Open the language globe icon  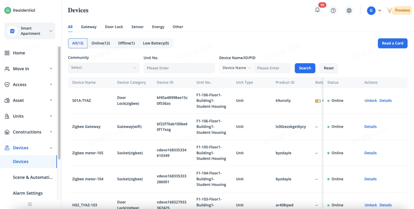[x=349, y=11]
